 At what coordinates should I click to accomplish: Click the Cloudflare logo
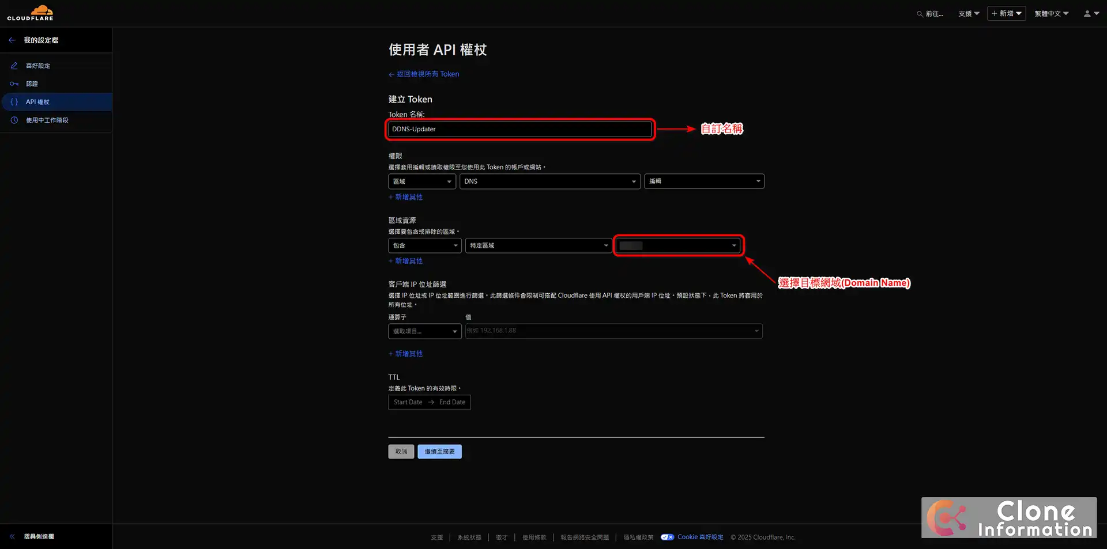(x=31, y=12)
